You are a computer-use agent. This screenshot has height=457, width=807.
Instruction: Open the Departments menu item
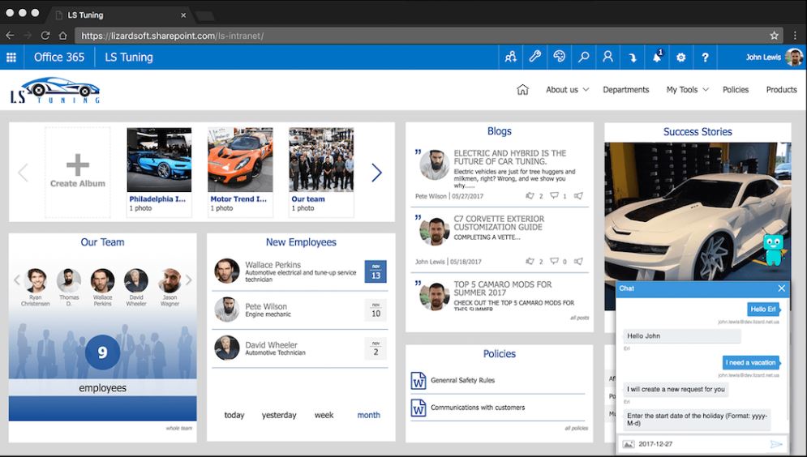[626, 89]
